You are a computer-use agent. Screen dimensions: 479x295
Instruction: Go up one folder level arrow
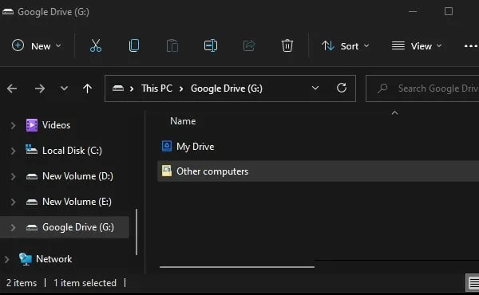pos(87,88)
